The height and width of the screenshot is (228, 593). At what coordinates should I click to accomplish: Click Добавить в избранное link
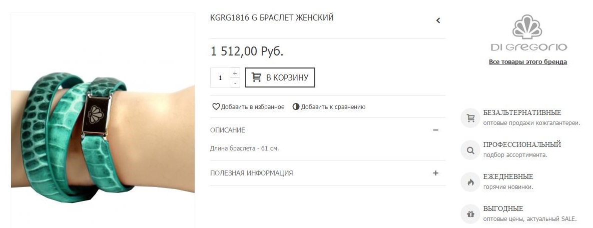(x=253, y=106)
